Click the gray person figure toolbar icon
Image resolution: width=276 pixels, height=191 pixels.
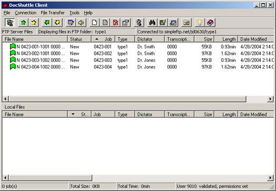click(139, 23)
